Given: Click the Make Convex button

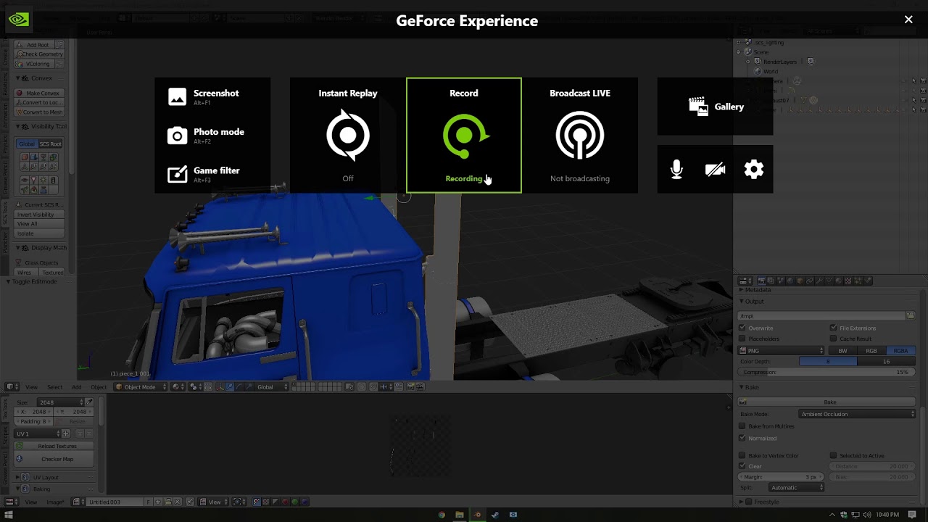Looking at the screenshot, I should [x=40, y=94].
